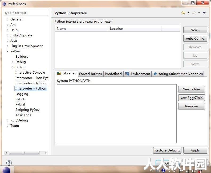This screenshot has height=173, width=211.
Task: Switch to the Forced Builtins tab
Action: coord(90,74)
